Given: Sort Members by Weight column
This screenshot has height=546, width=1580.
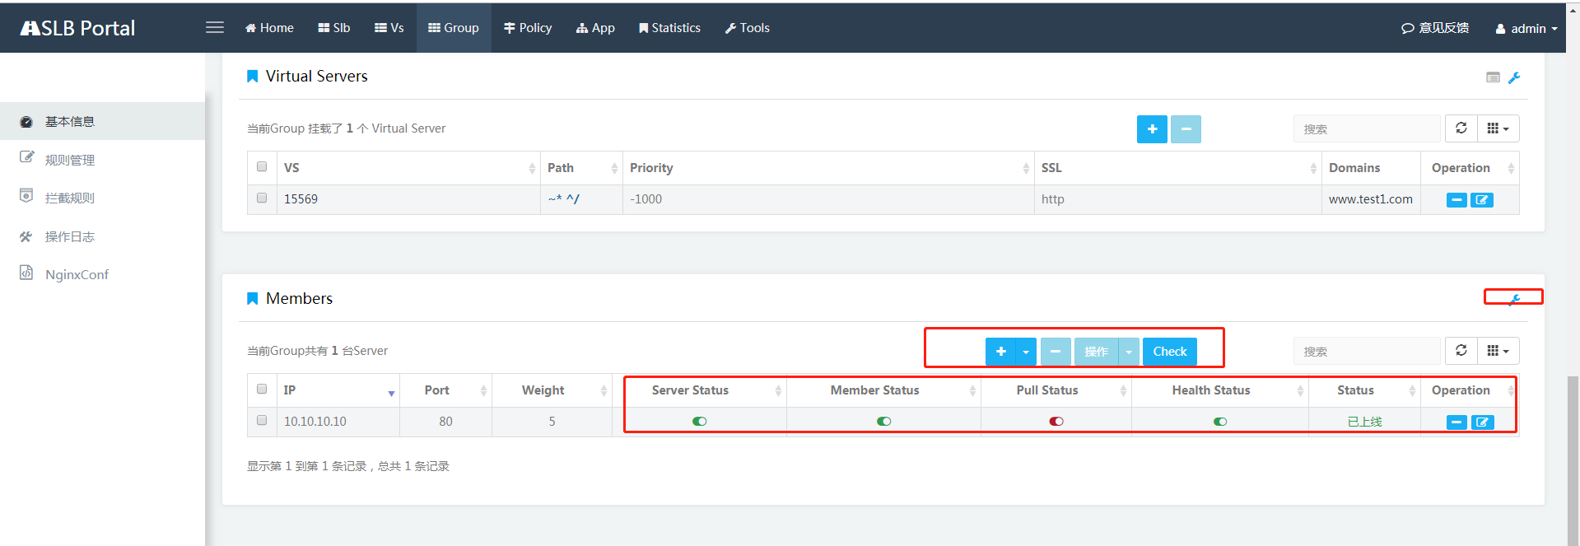Looking at the screenshot, I should pyautogui.click(x=552, y=390).
